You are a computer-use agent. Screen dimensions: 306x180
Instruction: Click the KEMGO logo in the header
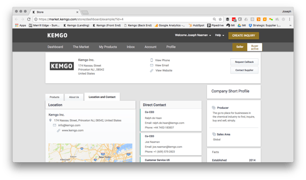click(57, 35)
